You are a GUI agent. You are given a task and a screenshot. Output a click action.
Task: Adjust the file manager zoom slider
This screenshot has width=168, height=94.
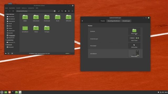point(69,53)
